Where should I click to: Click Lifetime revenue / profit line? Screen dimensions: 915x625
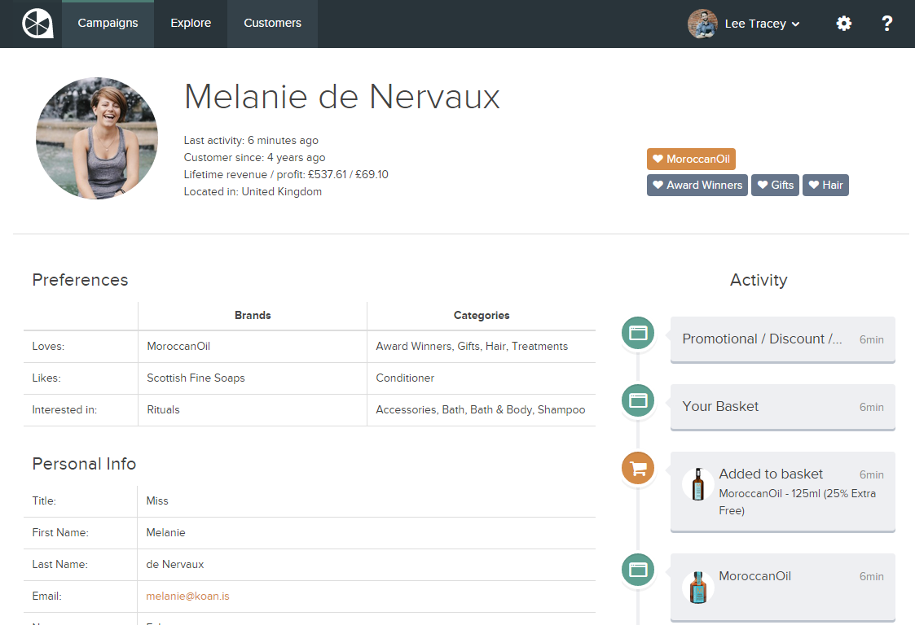286,174
